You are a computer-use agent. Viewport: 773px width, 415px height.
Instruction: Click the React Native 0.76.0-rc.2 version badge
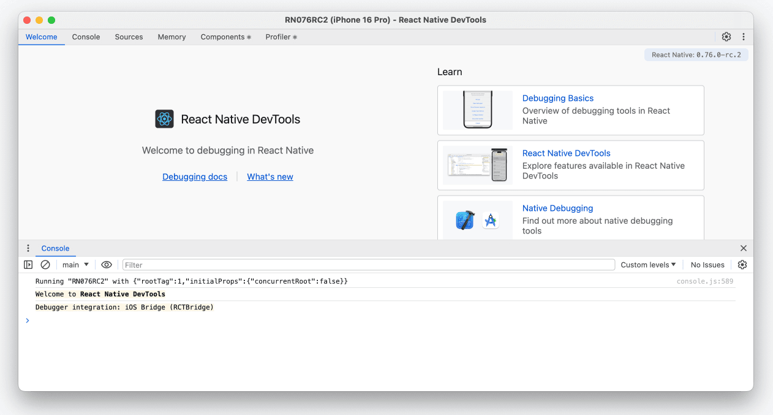pos(696,55)
